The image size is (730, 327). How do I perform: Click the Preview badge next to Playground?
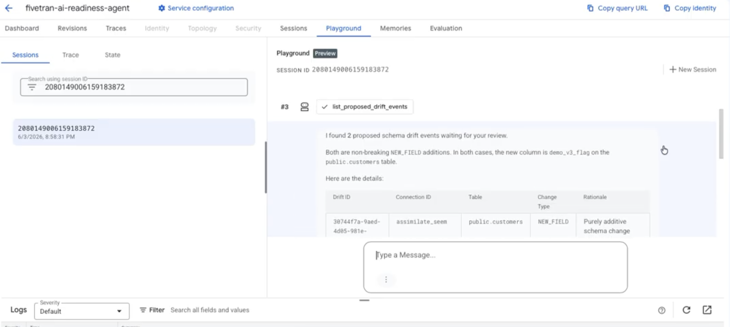click(325, 53)
